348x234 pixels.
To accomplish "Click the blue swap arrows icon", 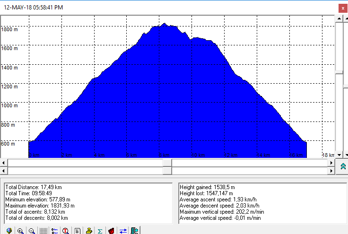I will [x=122, y=231].
